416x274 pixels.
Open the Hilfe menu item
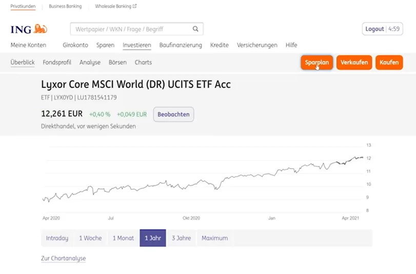coord(291,45)
